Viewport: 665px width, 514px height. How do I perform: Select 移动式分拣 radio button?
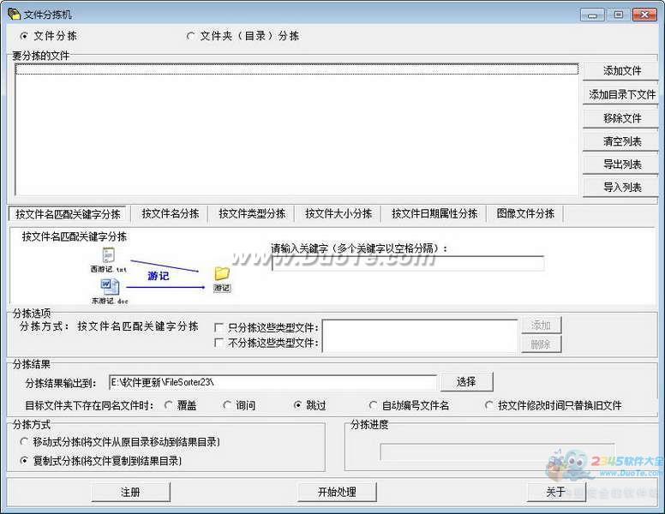point(24,442)
